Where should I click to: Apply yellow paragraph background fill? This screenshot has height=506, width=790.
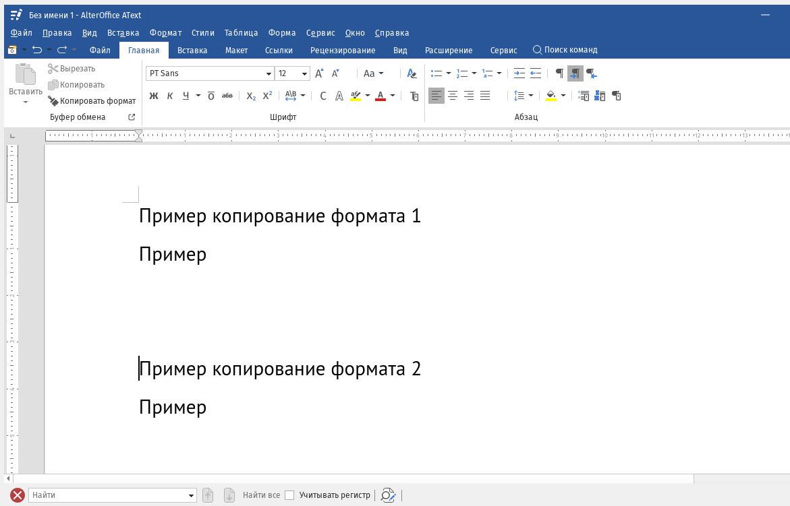[551, 96]
